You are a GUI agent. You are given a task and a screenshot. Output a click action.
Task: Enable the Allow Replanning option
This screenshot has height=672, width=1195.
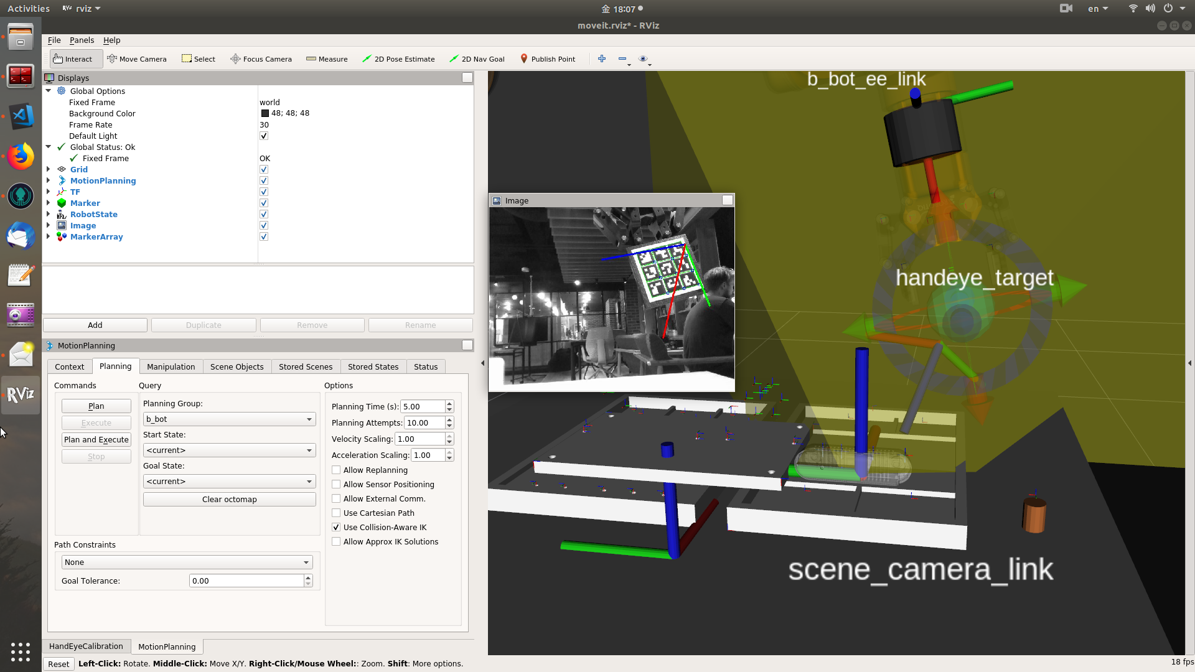pyautogui.click(x=336, y=470)
